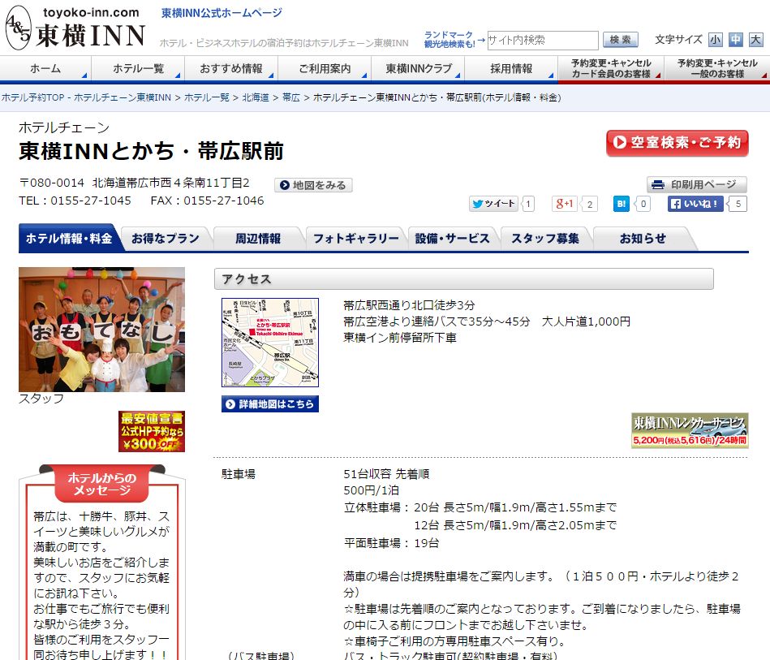
Task: Click the 空室検索・ご予約 reservation button
Action: (678, 143)
